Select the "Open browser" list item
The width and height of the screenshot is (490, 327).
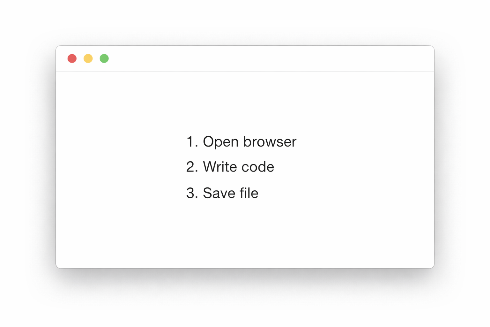click(x=249, y=142)
